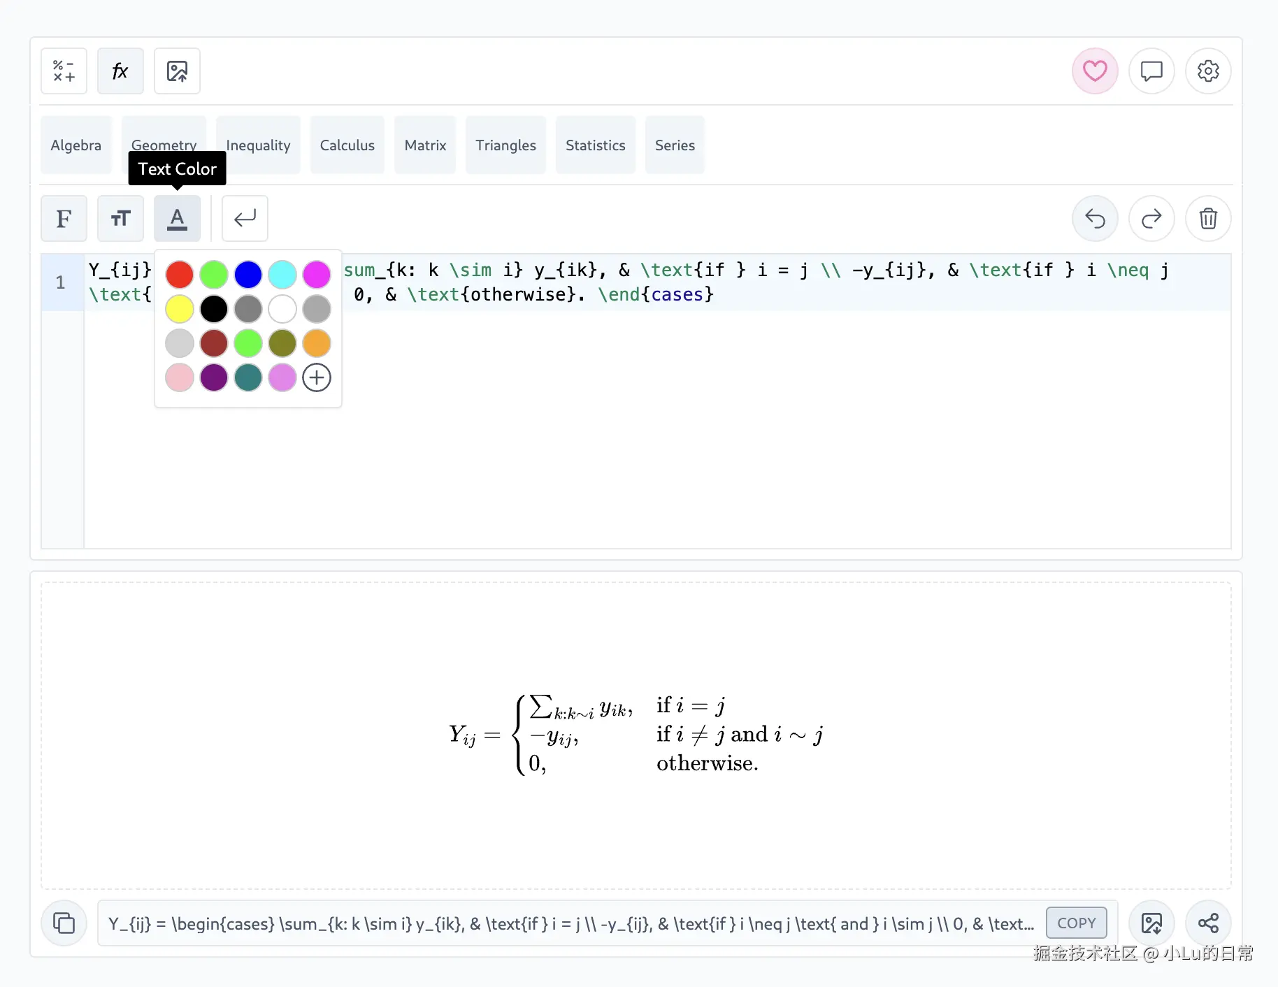Screen dimensions: 1278x987
Task: Click the image upload icon
Action: click(177, 71)
